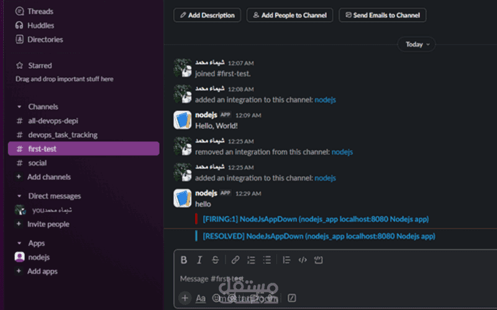Click Send Emails to Channel button
This screenshot has height=310, width=497.
383,15
